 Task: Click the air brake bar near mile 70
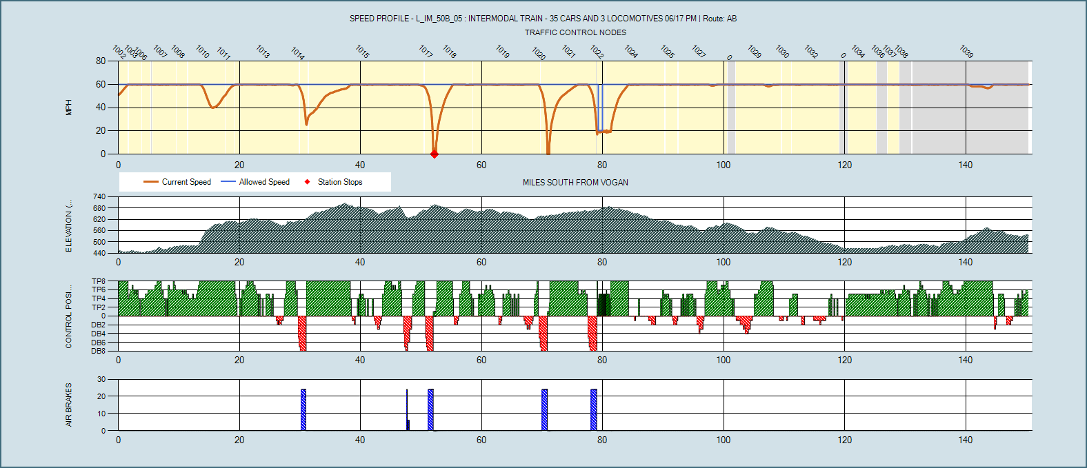tap(544, 410)
